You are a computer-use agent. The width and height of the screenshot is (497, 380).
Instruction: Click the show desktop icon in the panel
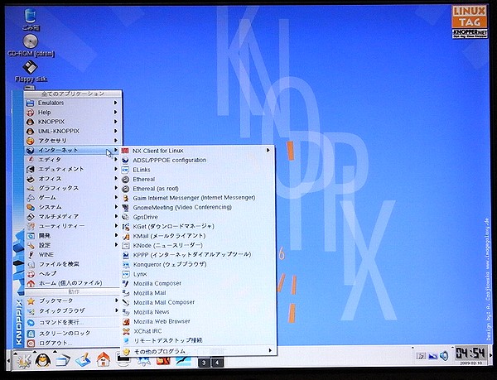(83, 360)
